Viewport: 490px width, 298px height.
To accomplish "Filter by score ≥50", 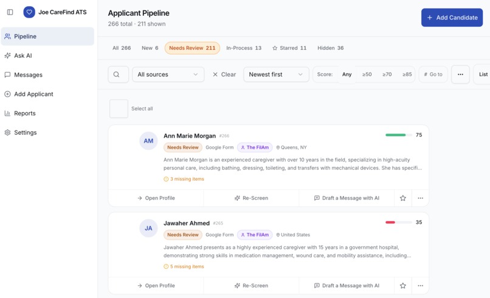I will 367,75.
